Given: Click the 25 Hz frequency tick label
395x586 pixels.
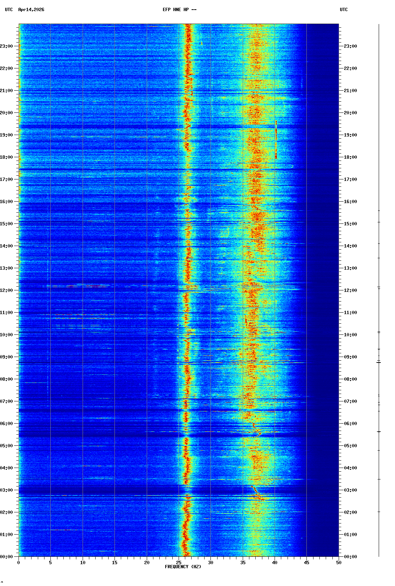Looking at the screenshot, I should (179, 563).
